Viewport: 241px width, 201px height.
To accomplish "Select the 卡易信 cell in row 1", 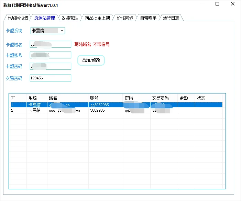I will point(37,105).
